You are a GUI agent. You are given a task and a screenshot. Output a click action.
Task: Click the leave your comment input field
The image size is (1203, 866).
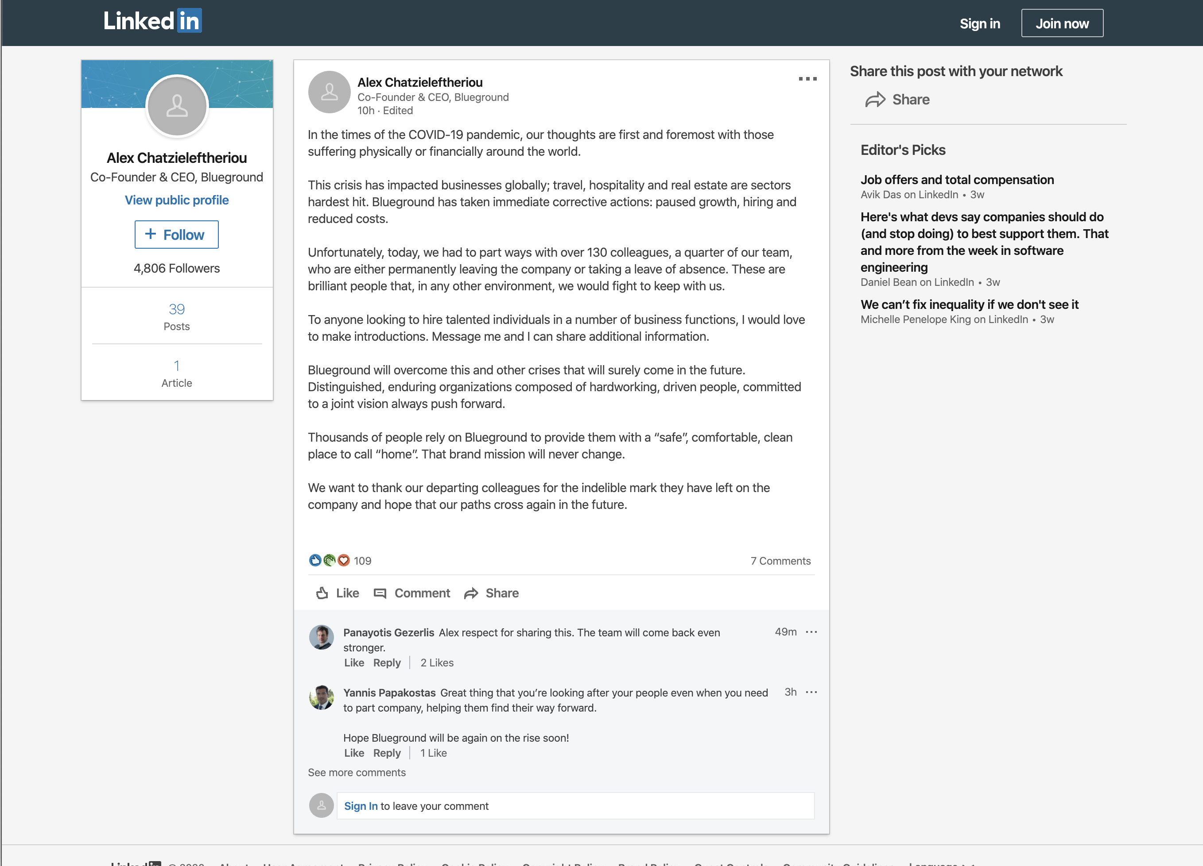coord(575,805)
